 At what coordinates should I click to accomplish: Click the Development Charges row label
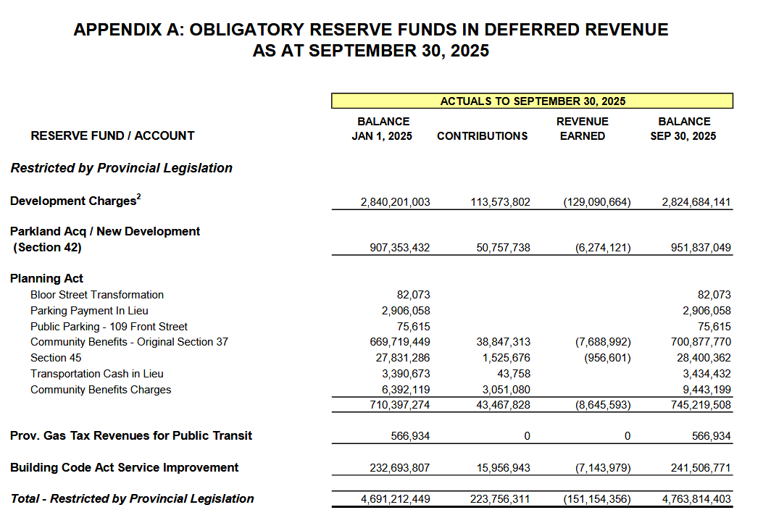(72, 201)
